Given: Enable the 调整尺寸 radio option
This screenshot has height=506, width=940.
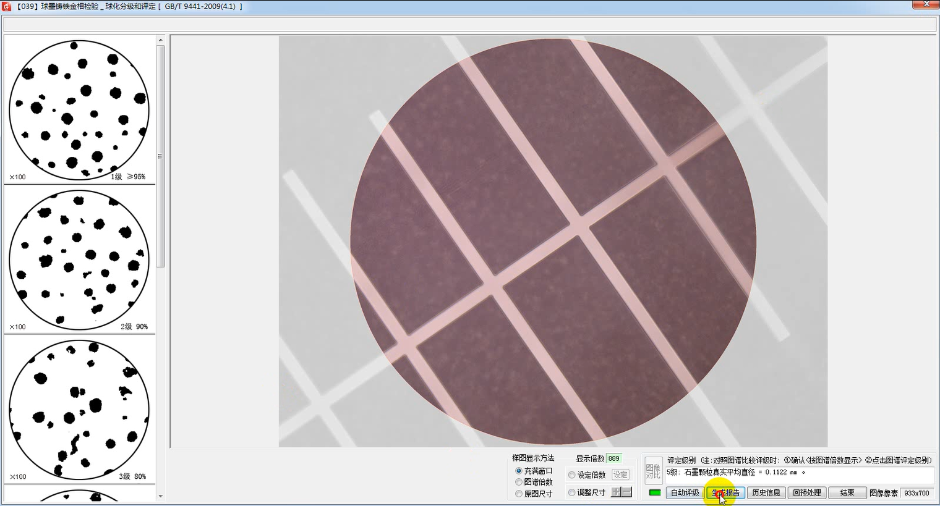Looking at the screenshot, I should coord(572,492).
